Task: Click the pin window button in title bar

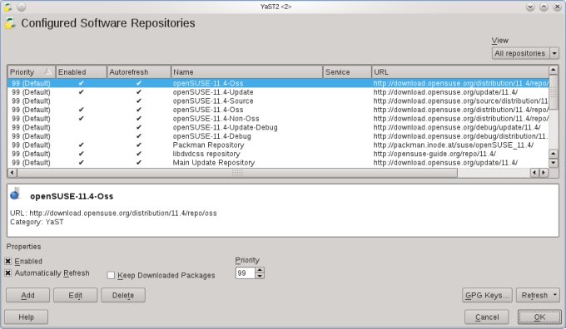Action: [22, 7]
